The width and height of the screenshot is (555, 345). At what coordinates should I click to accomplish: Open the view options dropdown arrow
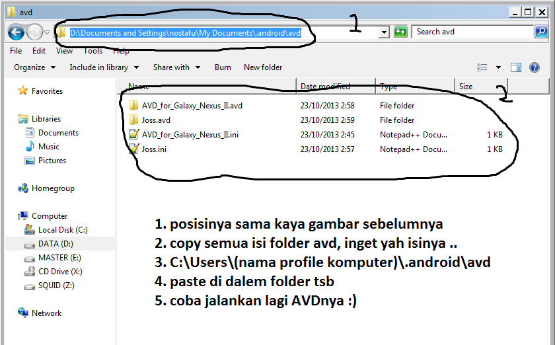tap(498, 67)
